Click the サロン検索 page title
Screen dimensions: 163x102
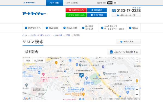(x=33, y=42)
